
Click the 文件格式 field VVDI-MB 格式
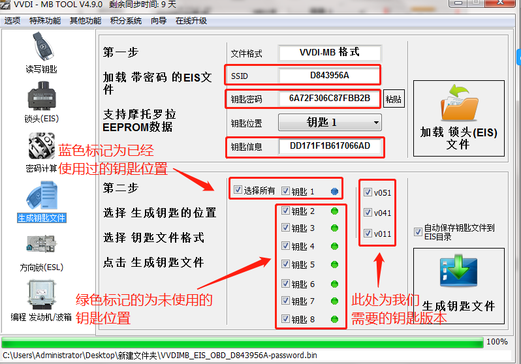coord(330,52)
